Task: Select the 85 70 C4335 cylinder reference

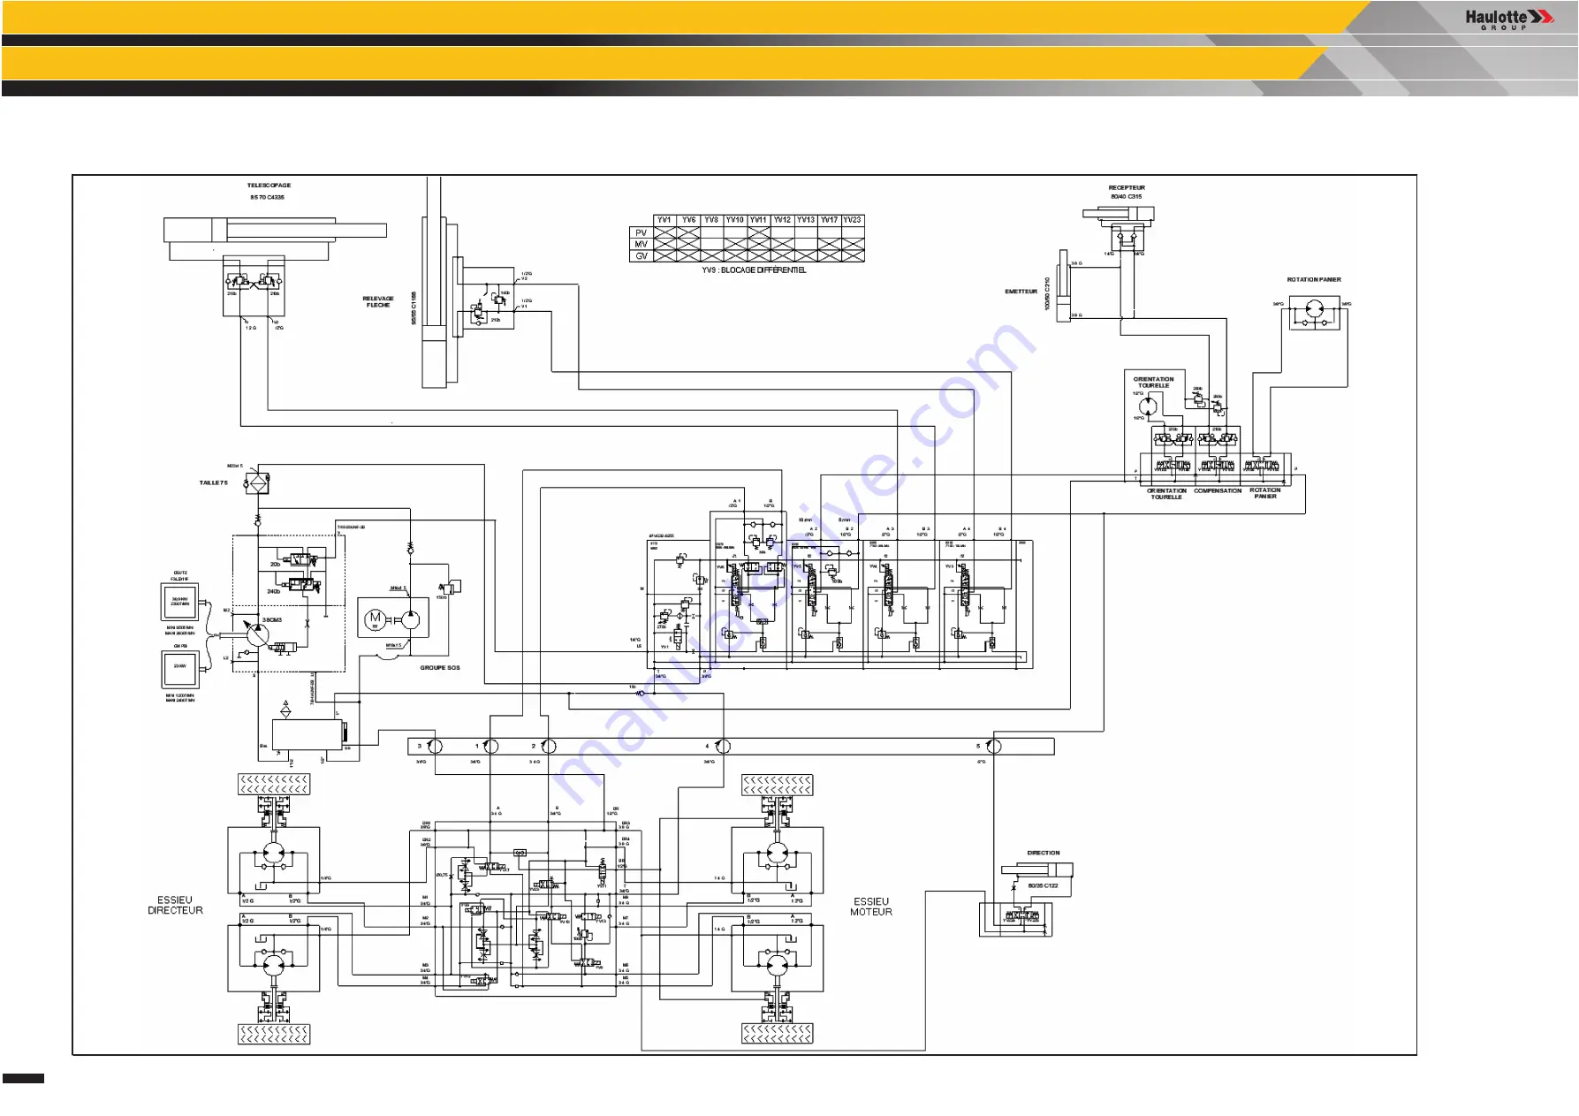Action: (x=267, y=197)
